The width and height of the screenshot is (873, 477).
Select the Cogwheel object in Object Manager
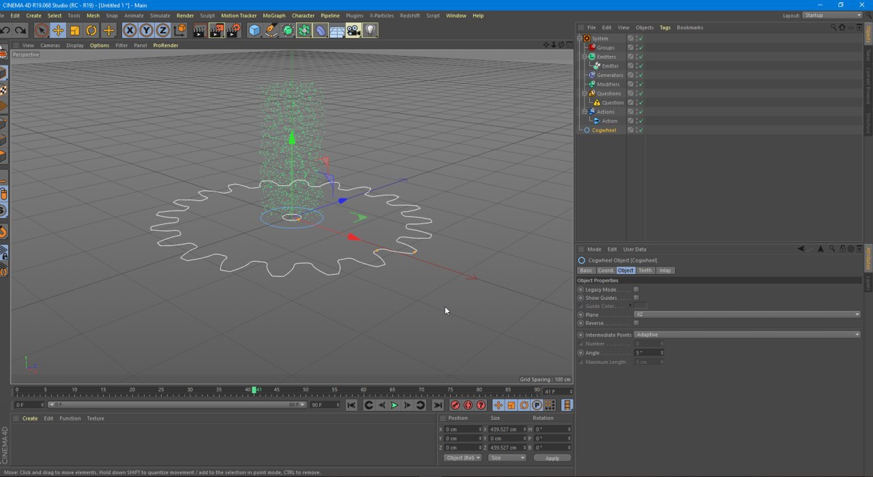point(604,130)
